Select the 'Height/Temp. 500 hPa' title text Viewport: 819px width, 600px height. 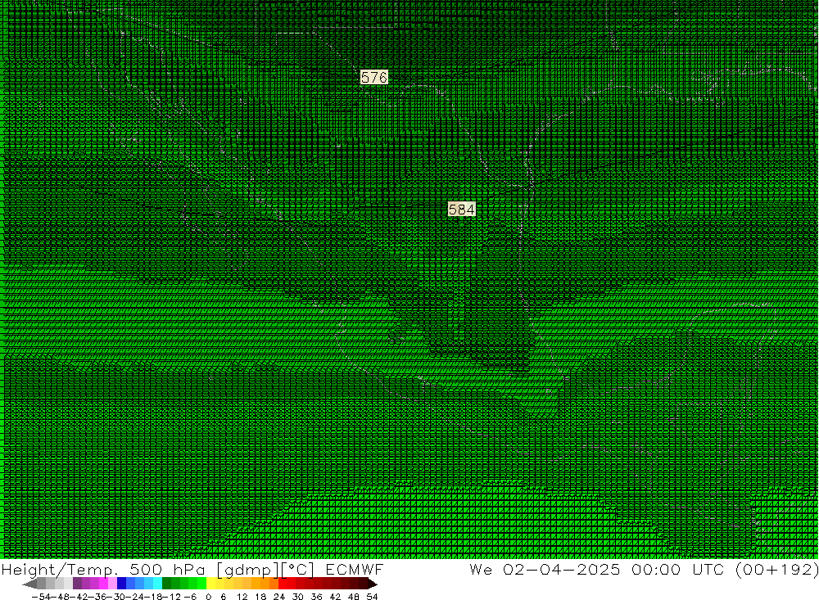coord(103,570)
